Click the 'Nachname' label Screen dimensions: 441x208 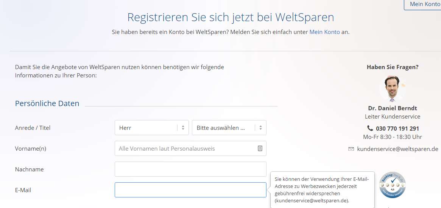tap(29, 169)
